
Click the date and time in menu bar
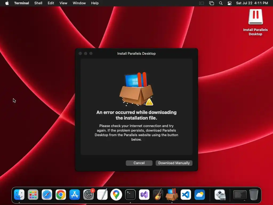[252, 3]
